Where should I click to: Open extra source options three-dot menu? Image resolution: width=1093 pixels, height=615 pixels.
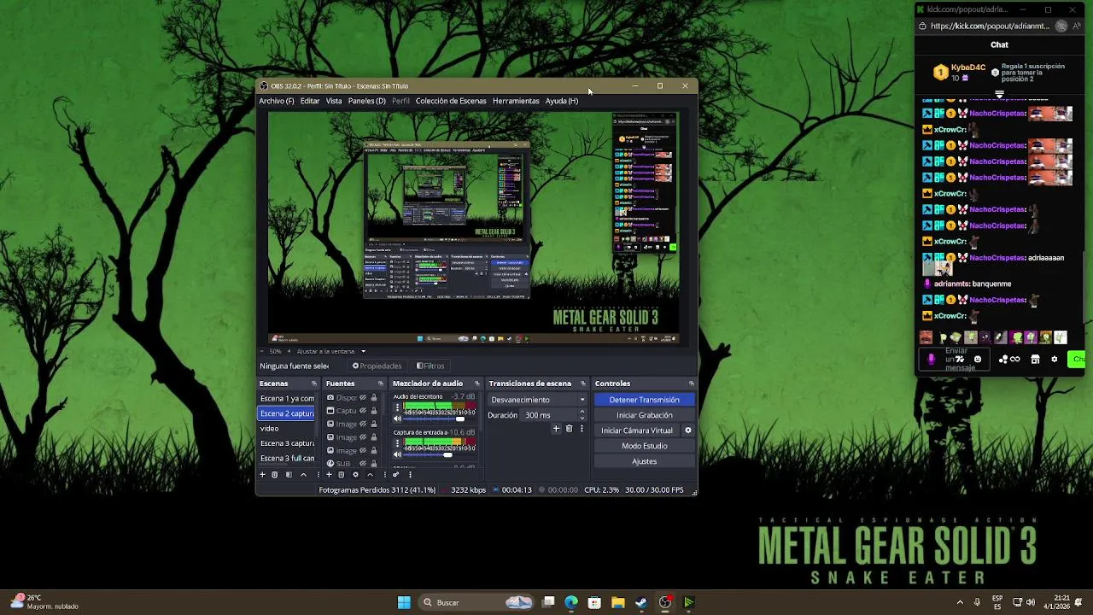tap(385, 475)
